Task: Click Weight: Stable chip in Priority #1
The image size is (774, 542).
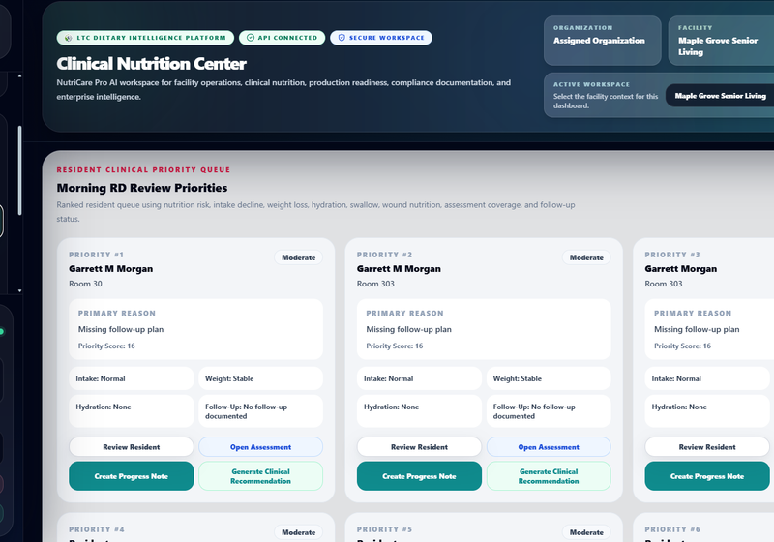Action: pyautogui.click(x=260, y=378)
